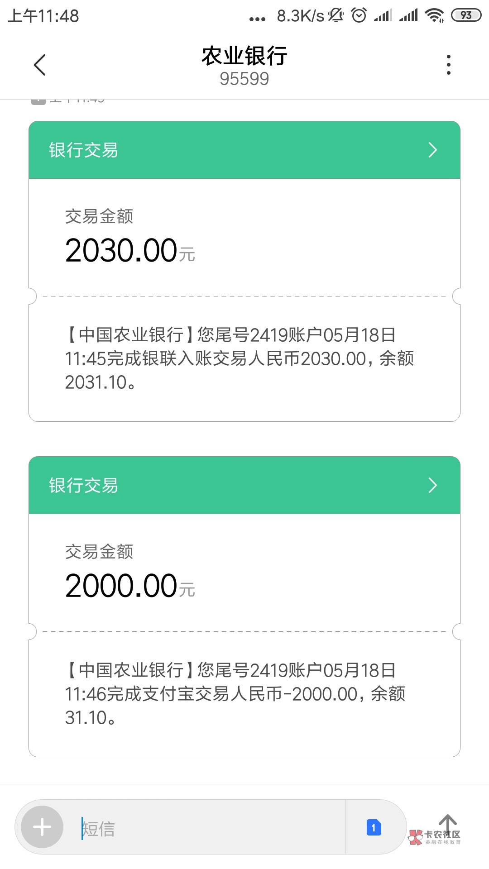The width and height of the screenshot is (489, 869).
Task: Expand the 2030.00元 transaction card chevron
Action: (x=432, y=150)
